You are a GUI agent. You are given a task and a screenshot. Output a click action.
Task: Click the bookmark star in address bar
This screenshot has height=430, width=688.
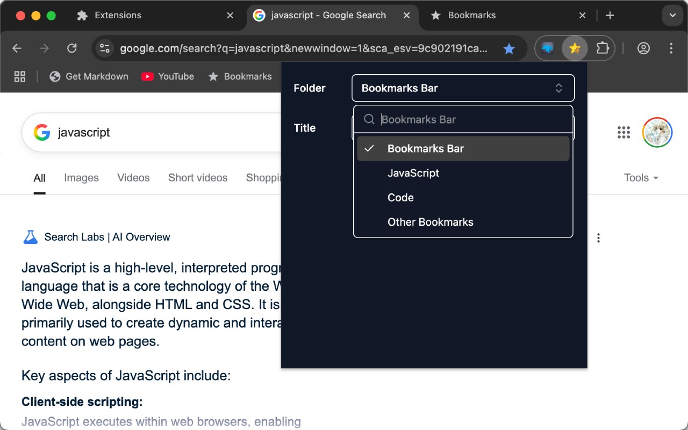508,49
